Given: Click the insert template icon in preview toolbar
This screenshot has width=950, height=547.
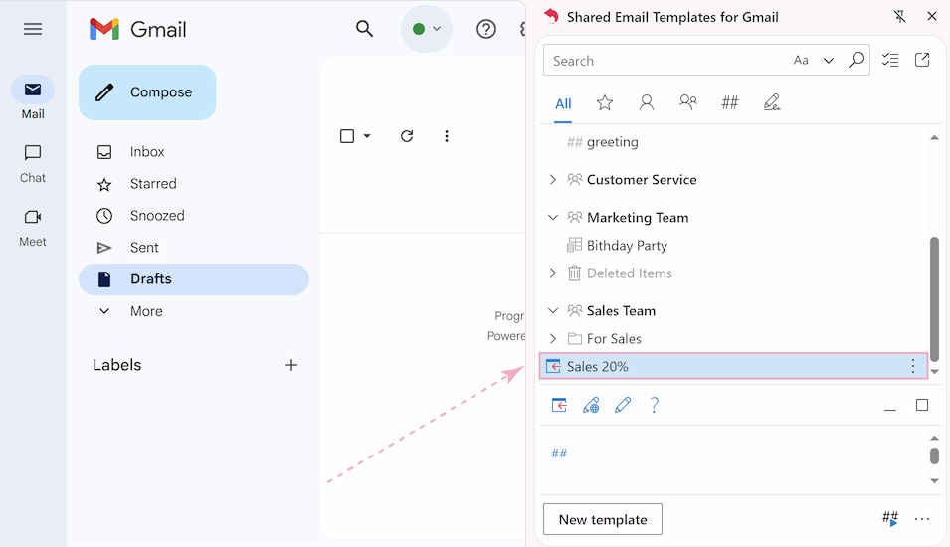Looking at the screenshot, I should (x=559, y=405).
